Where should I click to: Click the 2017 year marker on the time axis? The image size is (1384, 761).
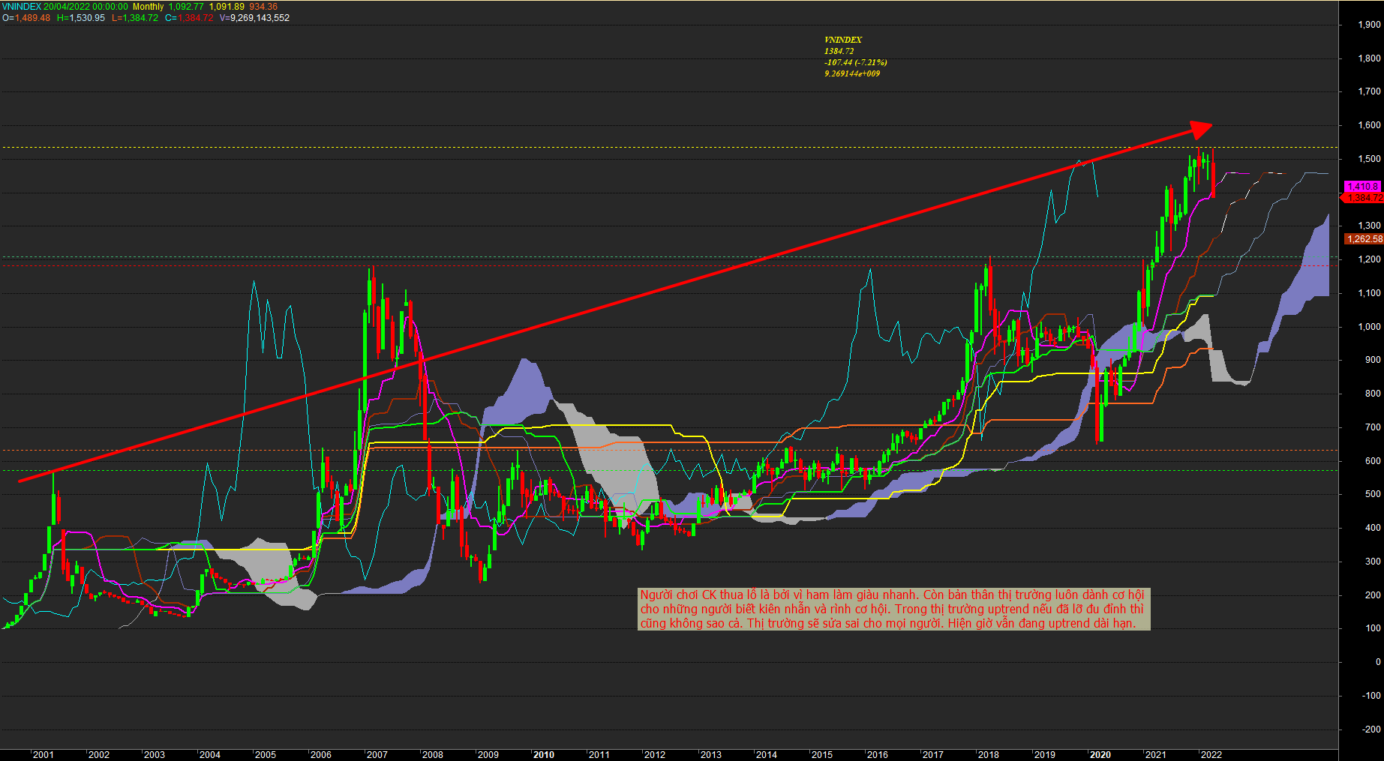[x=933, y=755]
